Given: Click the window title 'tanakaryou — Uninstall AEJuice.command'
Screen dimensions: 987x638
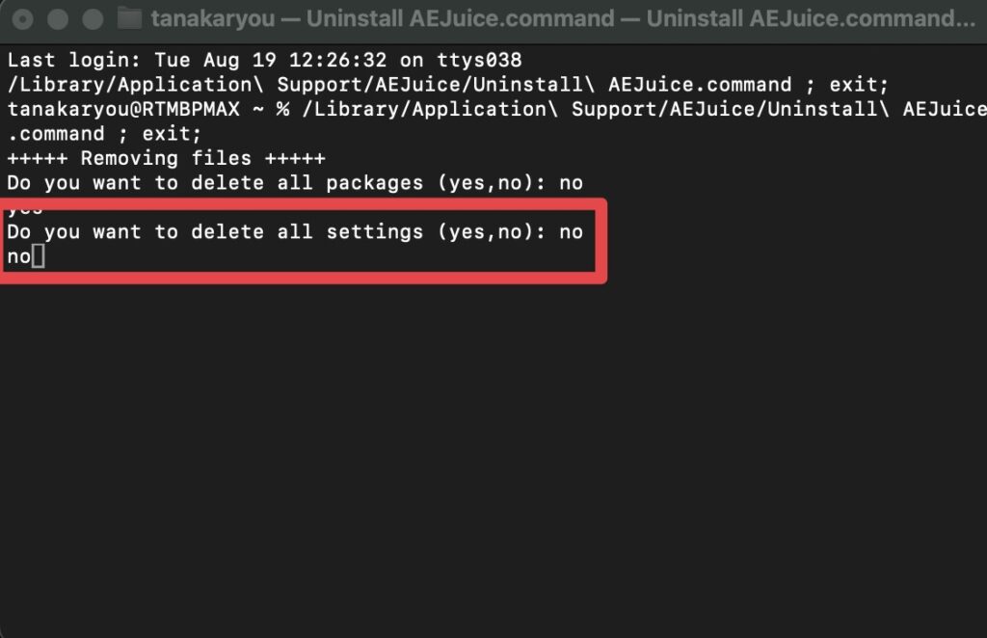Looking at the screenshot, I should coord(383,19).
